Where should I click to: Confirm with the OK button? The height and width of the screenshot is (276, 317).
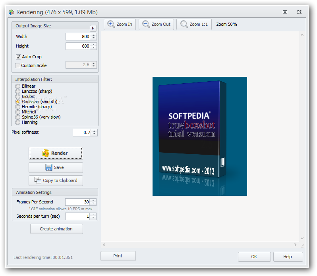(254, 257)
